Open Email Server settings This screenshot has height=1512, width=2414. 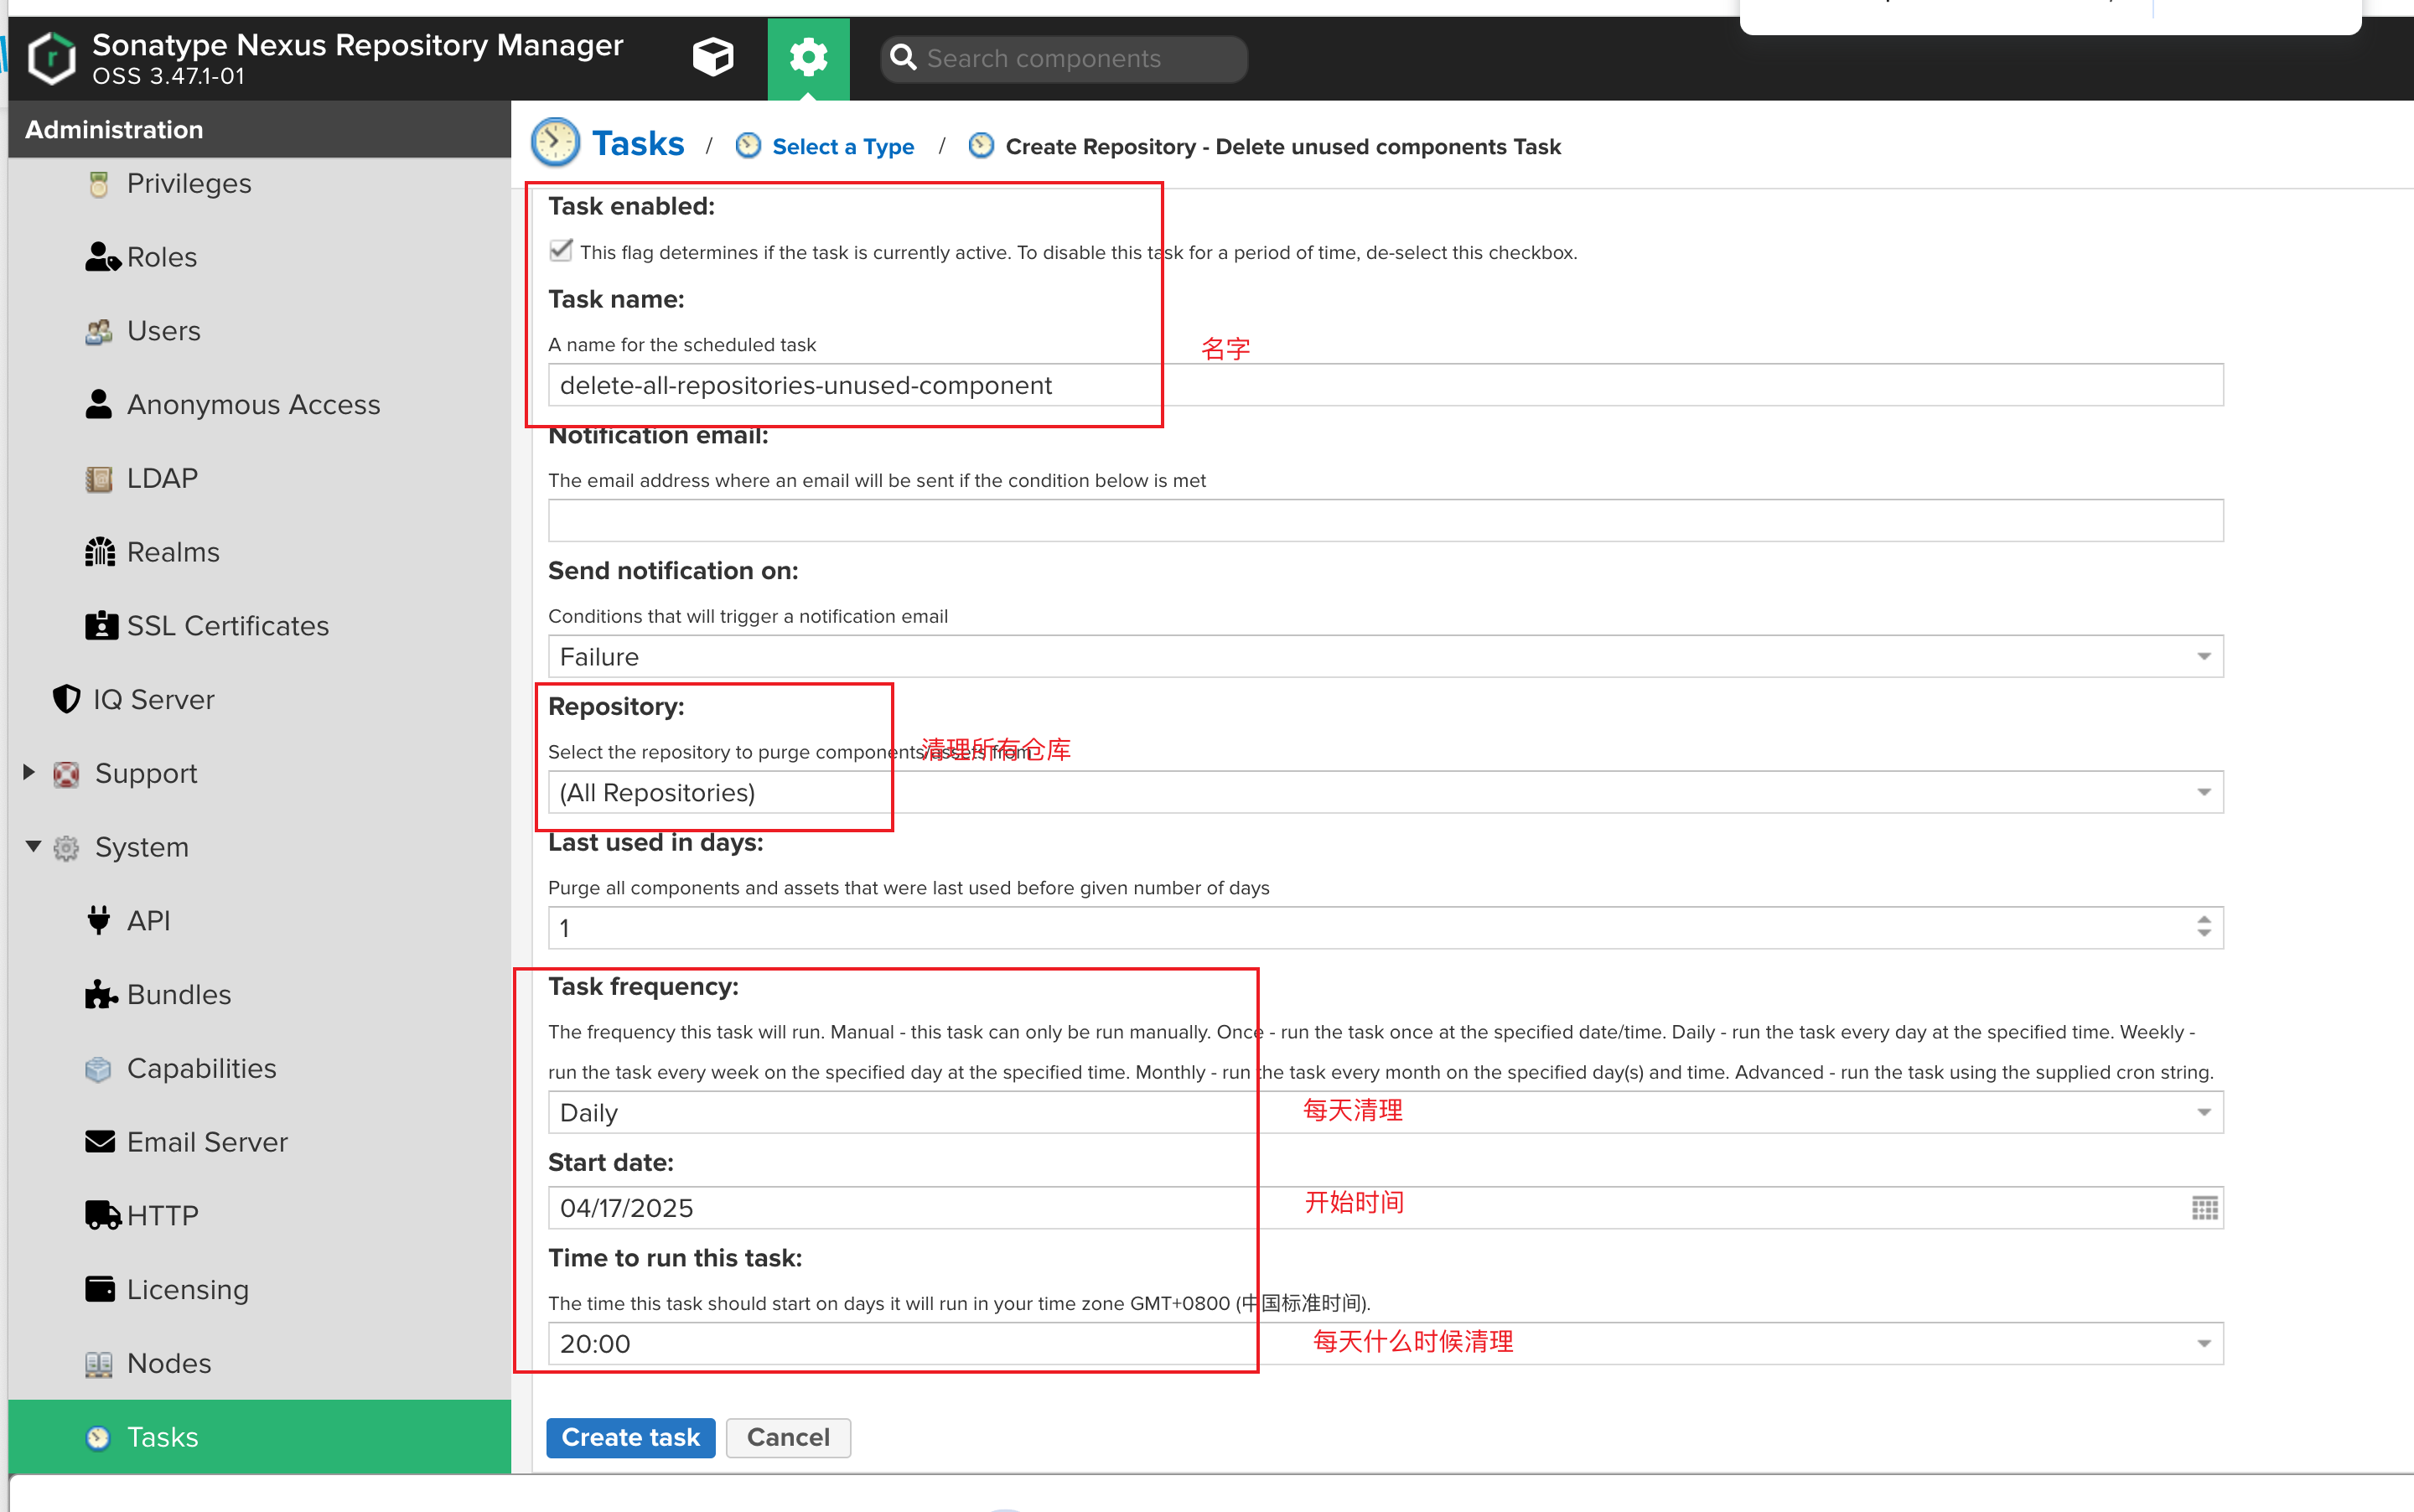pos(206,1141)
